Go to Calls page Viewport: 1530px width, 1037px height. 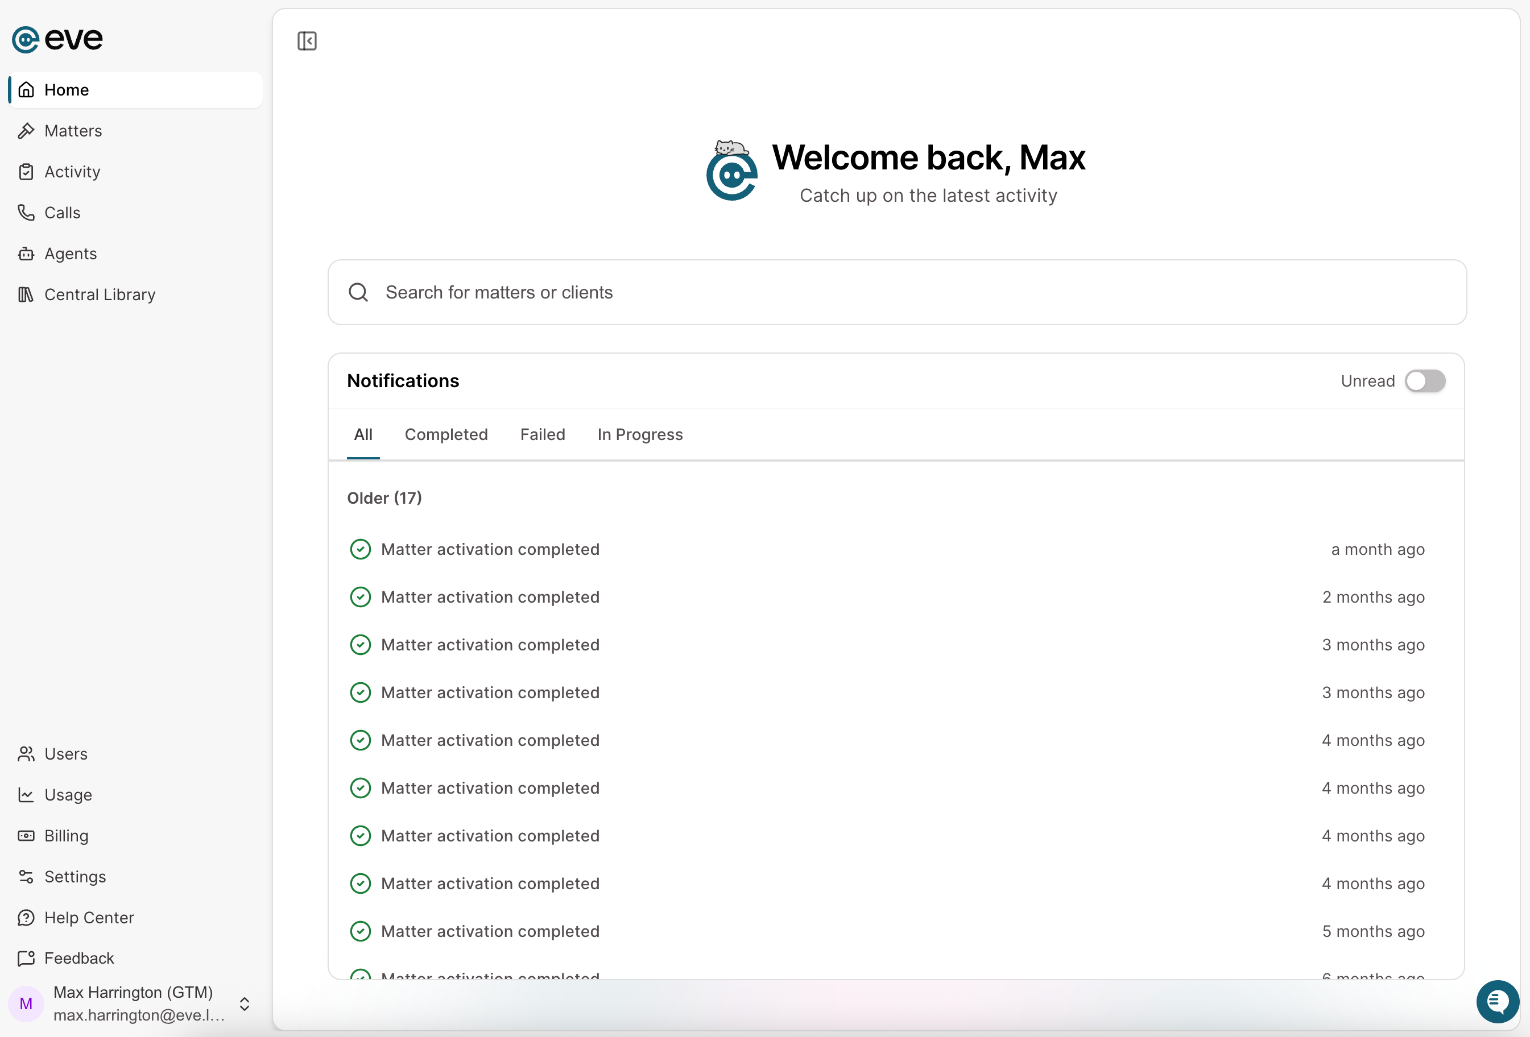point(135,212)
